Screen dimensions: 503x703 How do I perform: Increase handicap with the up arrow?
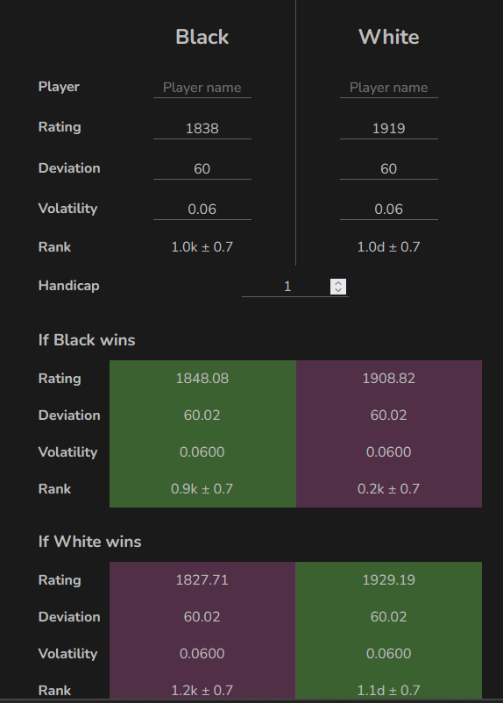pos(338,283)
